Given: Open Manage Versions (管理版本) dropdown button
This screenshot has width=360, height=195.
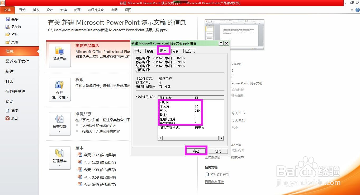Looking at the screenshot, I should [60, 158].
